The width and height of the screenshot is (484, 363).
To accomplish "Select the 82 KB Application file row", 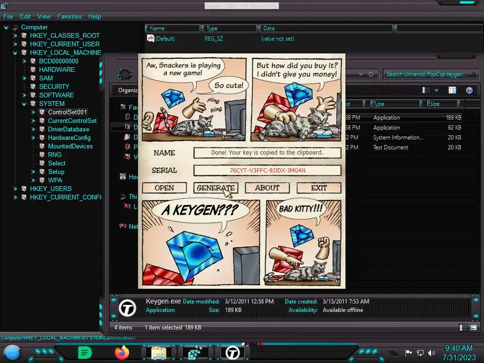I will pos(404,128).
